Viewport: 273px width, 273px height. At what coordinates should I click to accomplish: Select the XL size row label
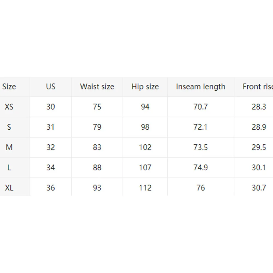[x=9, y=188]
